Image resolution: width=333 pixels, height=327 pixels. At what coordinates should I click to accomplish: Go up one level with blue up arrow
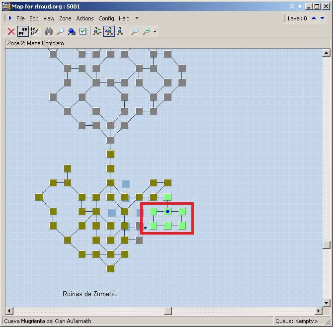[314, 18]
